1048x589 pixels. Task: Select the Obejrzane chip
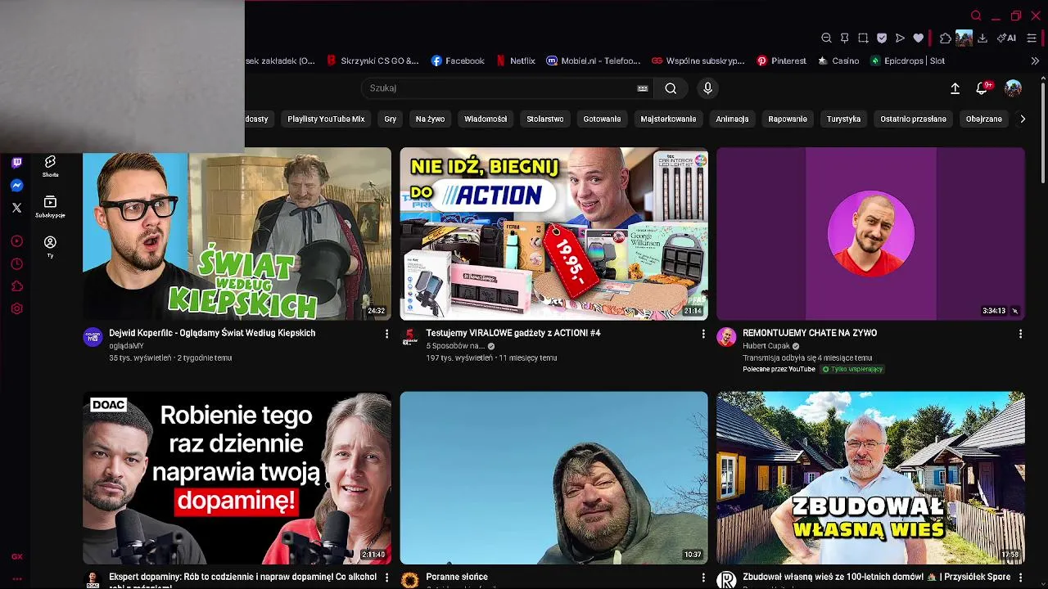pos(983,119)
